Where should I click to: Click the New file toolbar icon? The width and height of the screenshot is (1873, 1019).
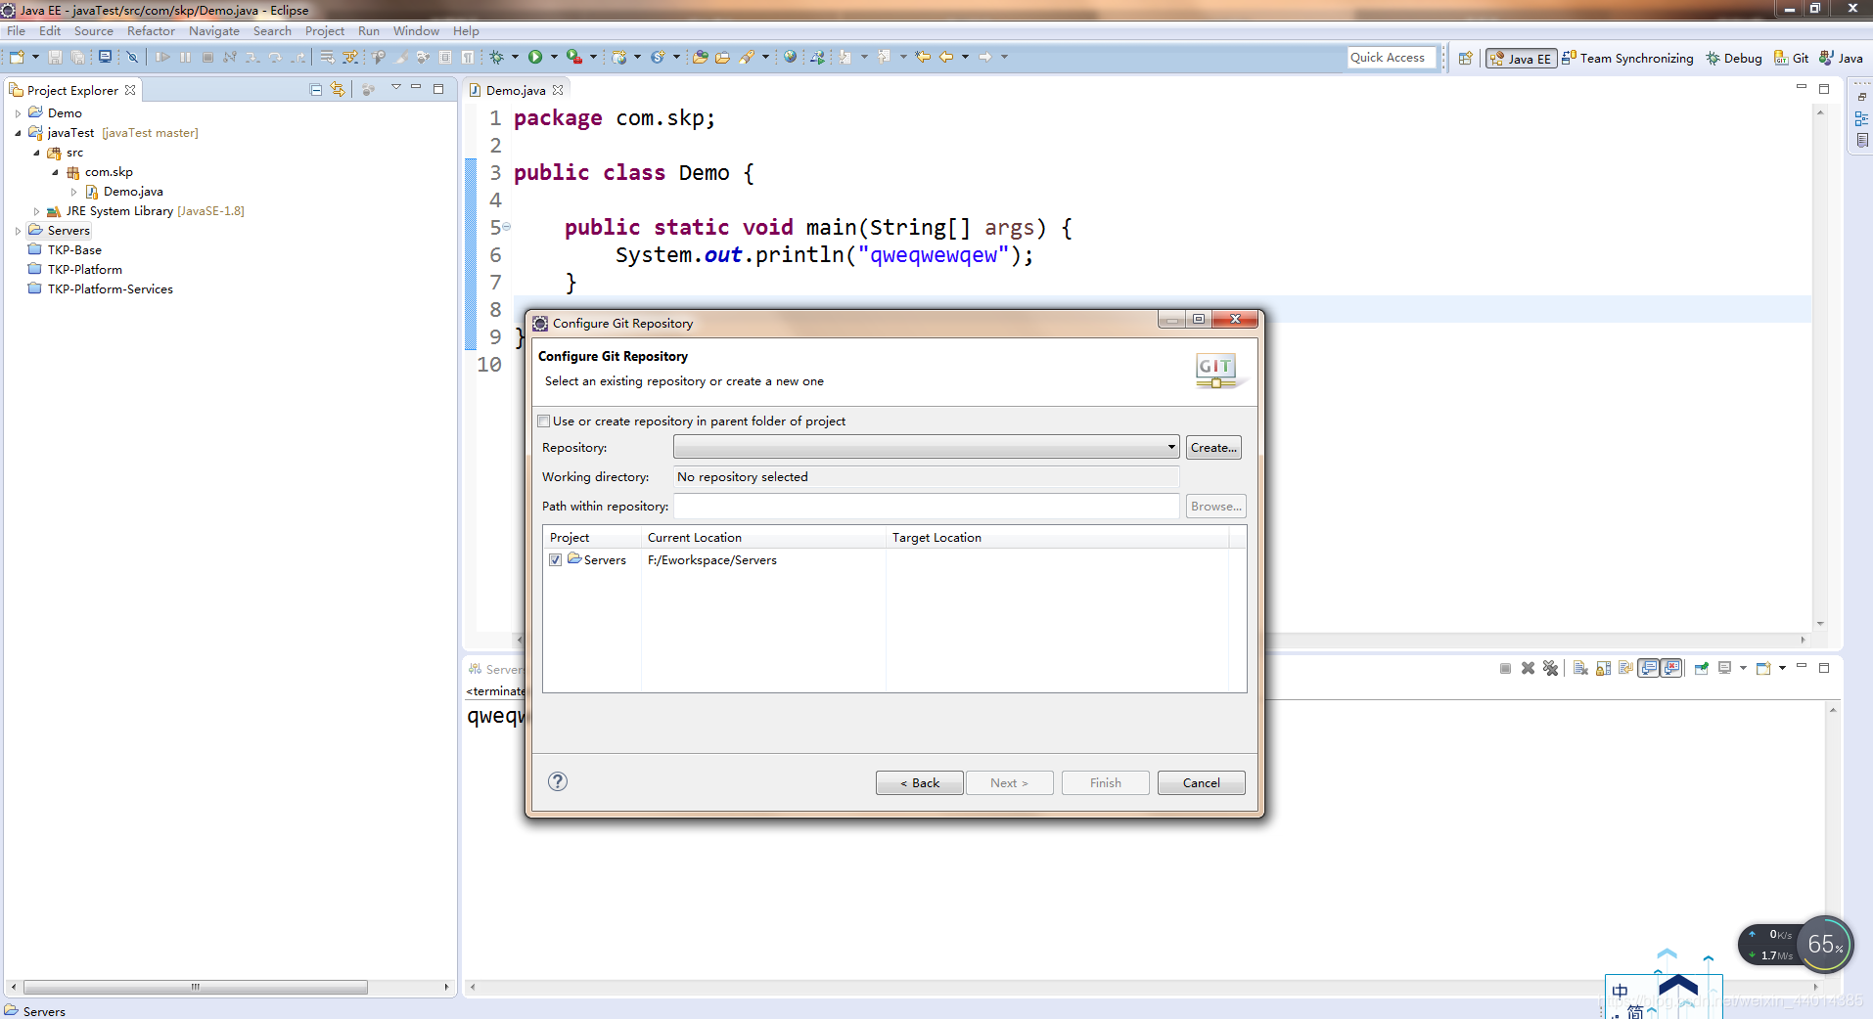(x=17, y=57)
